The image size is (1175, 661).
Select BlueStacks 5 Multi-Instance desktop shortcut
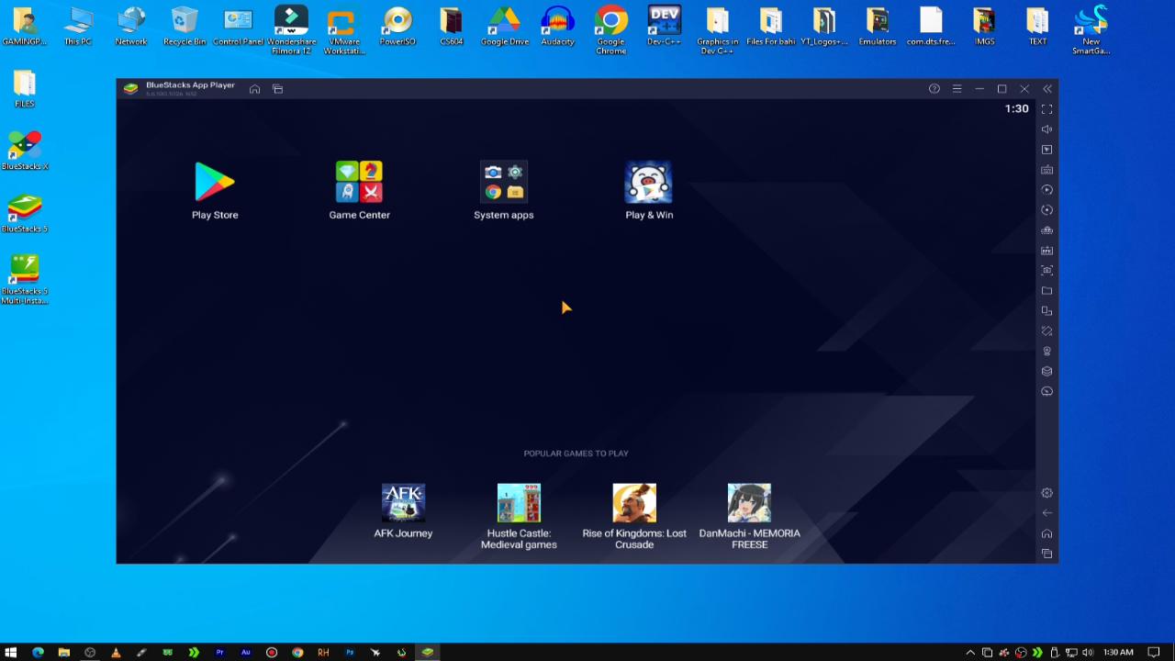tap(25, 280)
